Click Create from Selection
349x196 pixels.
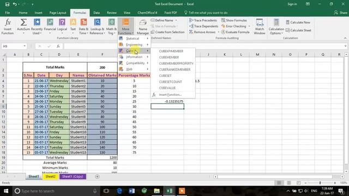[x=167, y=32]
